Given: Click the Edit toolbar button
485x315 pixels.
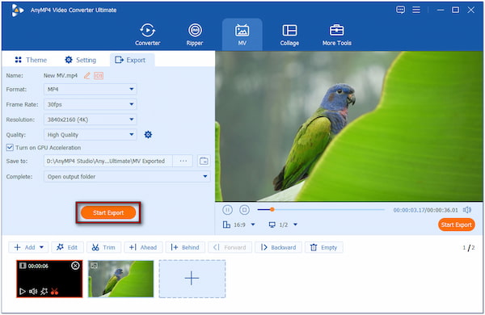Looking at the screenshot, I should tap(67, 247).
